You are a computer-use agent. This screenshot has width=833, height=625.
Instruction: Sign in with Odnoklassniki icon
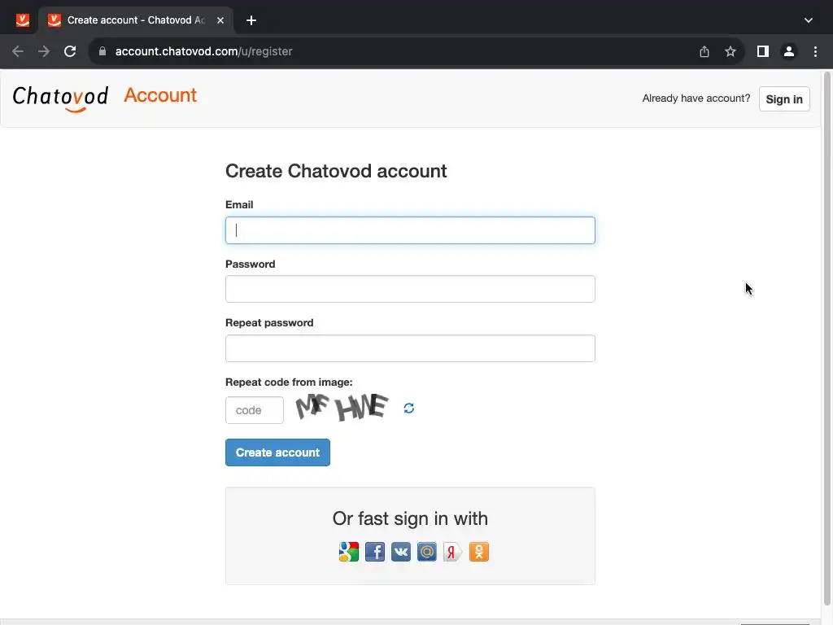478,553
